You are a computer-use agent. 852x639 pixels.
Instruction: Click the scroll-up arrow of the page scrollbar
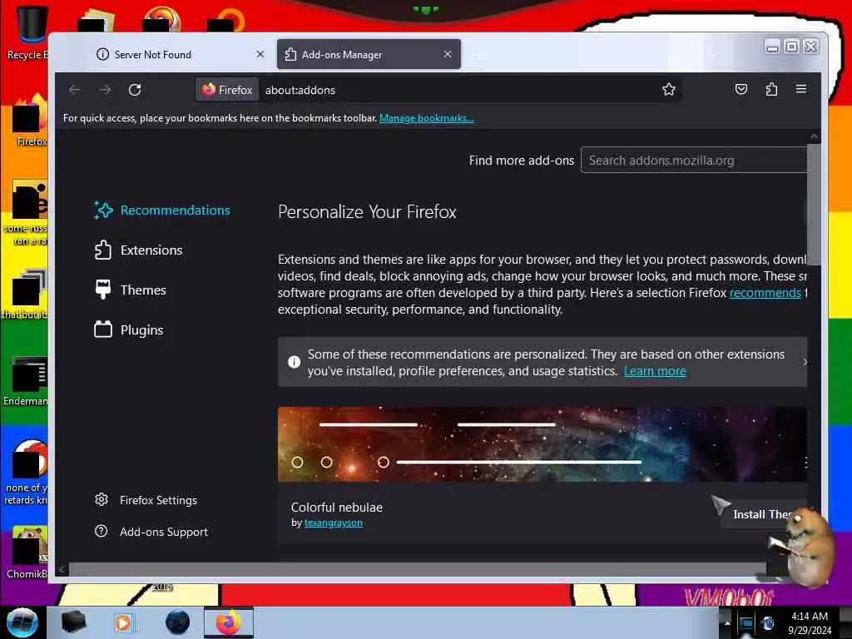point(814,136)
